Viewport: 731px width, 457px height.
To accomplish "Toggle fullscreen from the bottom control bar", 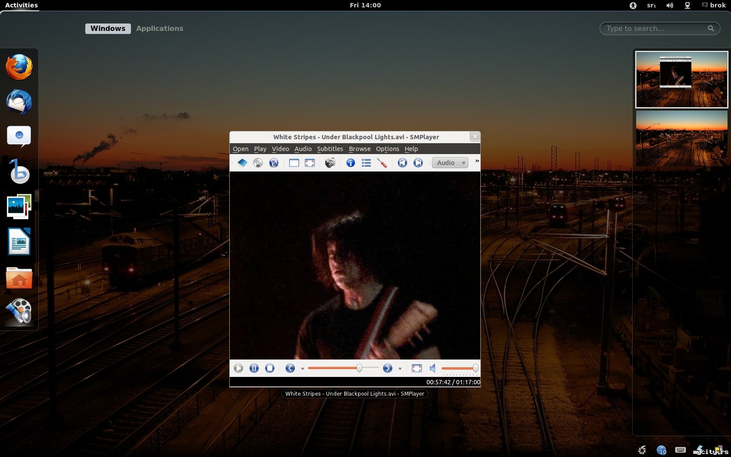I will (417, 368).
